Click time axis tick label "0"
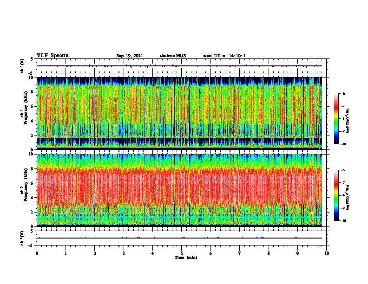Screen dimensions: 368x284 tap(37, 253)
